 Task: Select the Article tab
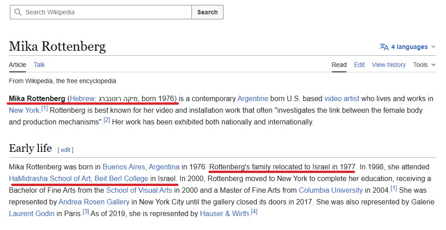pos(18,65)
